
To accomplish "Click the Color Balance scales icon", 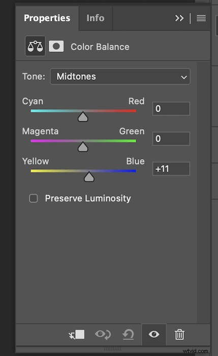I will click(x=35, y=46).
